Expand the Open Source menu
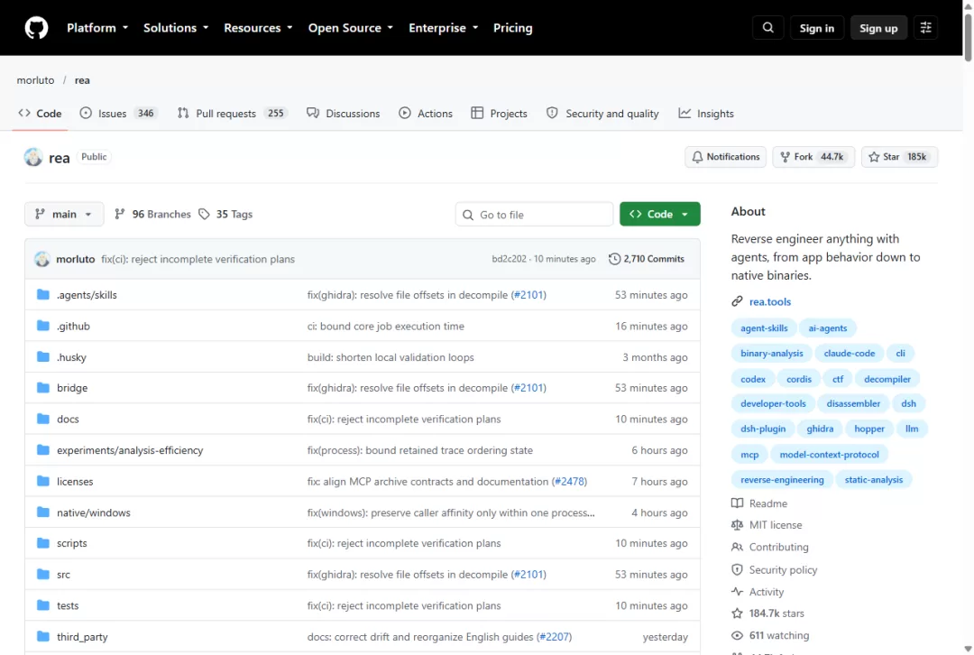The image size is (974, 655). pyautogui.click(x=350, y=28)
